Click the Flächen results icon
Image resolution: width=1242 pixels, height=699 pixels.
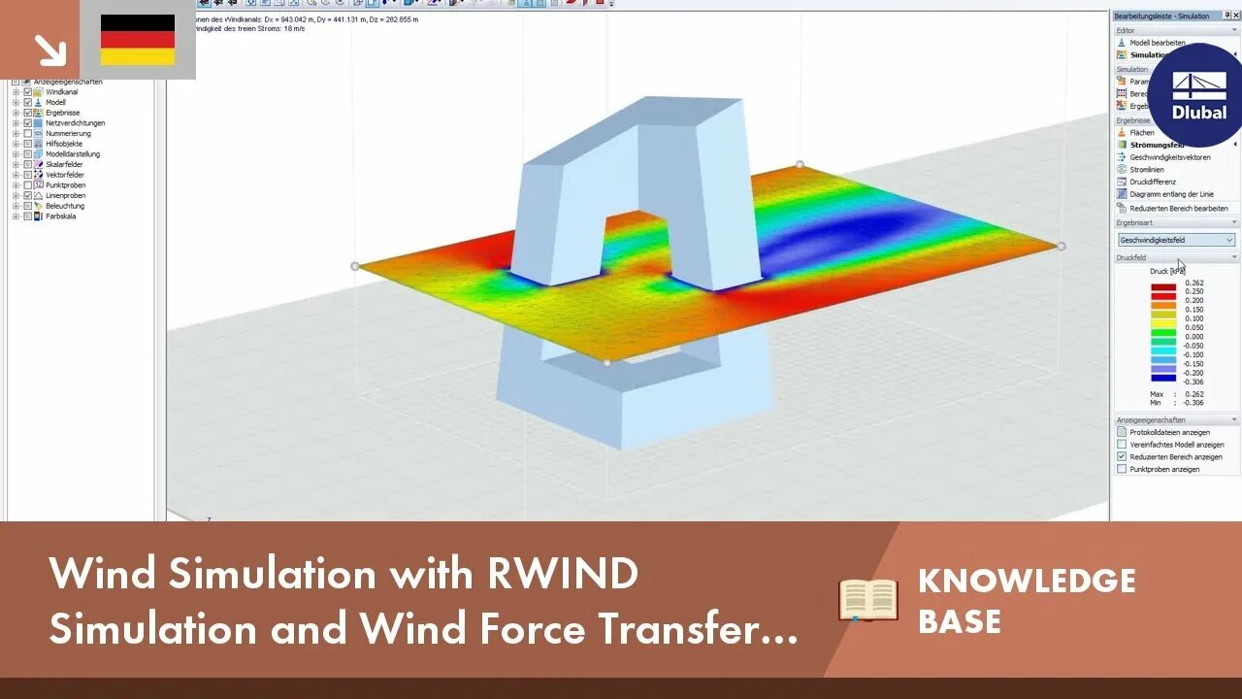pyautogui.click(x=1122, y=134)
